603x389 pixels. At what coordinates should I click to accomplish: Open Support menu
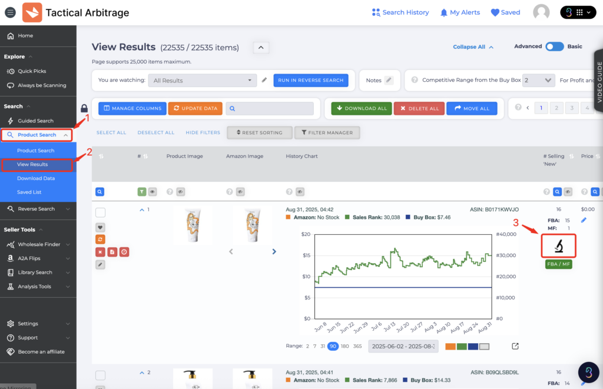click(38, 338)
